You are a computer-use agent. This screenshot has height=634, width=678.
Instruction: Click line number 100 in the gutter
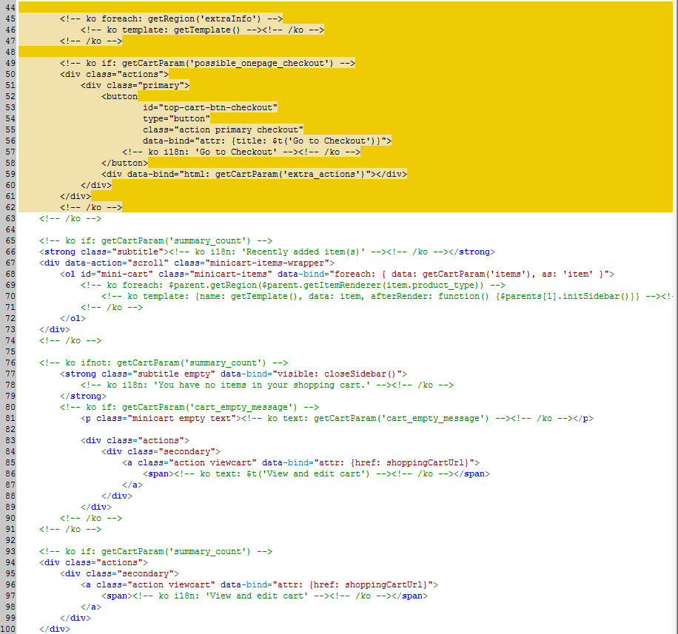point(7,629)
